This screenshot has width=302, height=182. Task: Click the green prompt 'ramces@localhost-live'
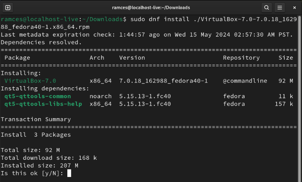40,19
